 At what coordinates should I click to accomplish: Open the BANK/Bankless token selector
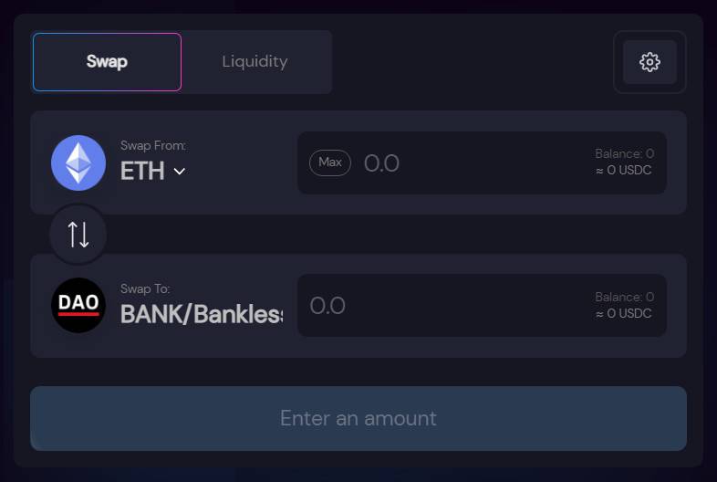pyautogui.click(x=201, y=314)
